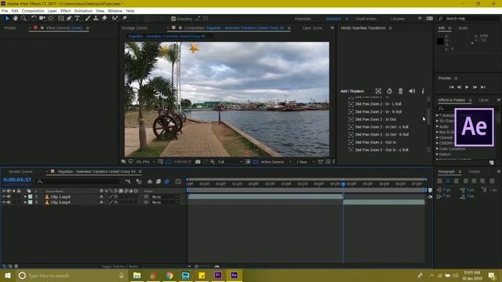Switch to the Render Queue tab

[x=20, y=172]
